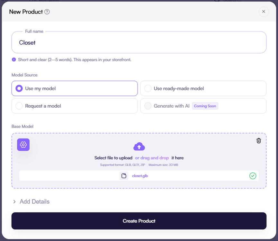Expand the Add Details section
278x241 pixels.
[31, 201]
